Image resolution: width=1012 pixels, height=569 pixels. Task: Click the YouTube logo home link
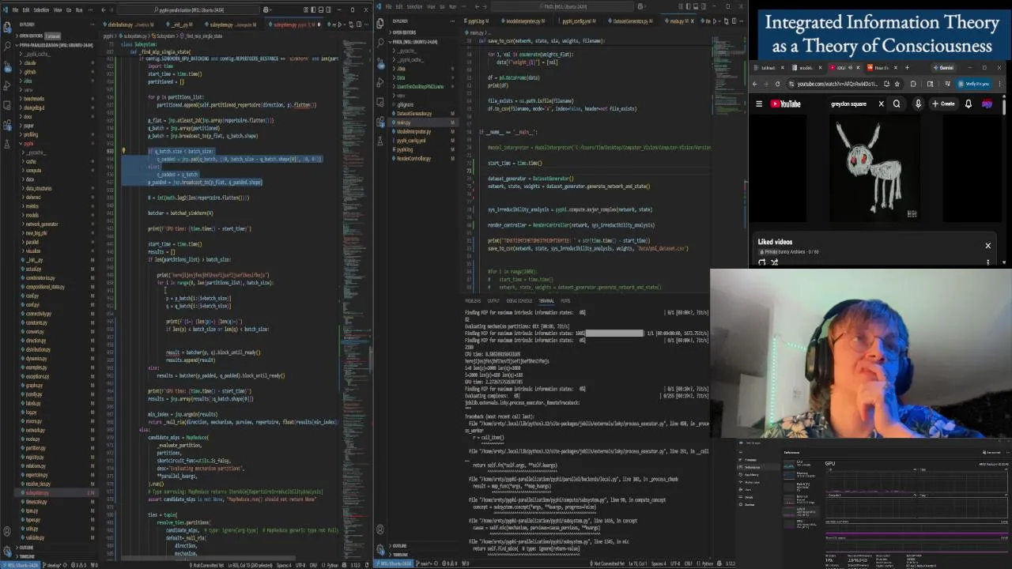tap(785, 104)
